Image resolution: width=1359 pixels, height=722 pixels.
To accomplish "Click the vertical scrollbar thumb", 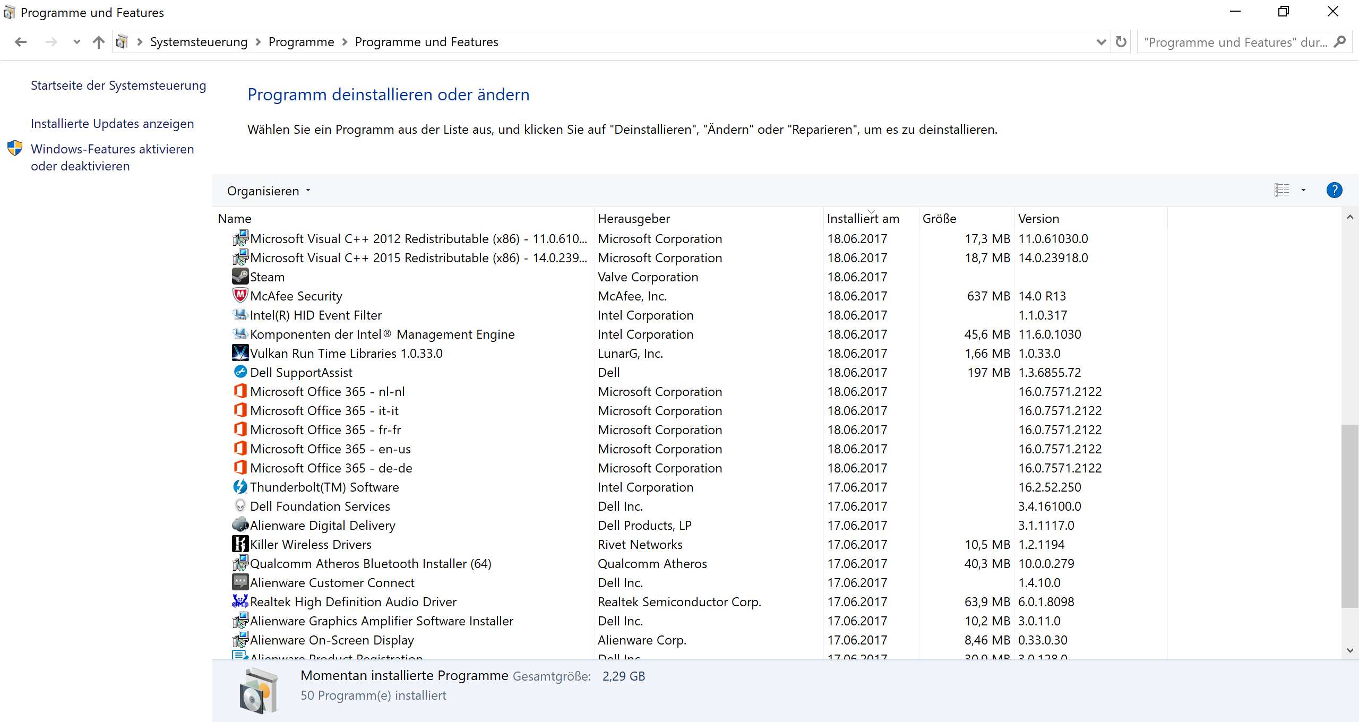I will [1350, 516].
